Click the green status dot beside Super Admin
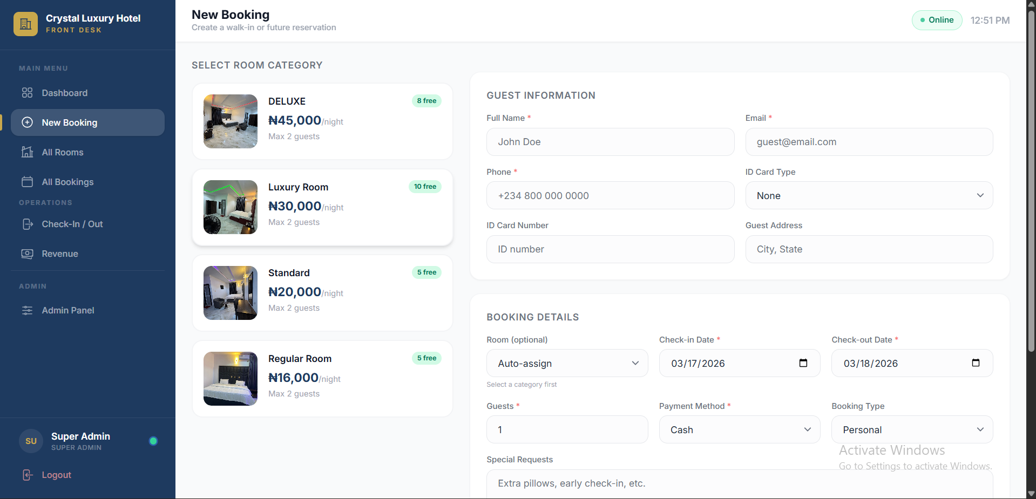Screen dimensions: 1036x499 [153, 441]
